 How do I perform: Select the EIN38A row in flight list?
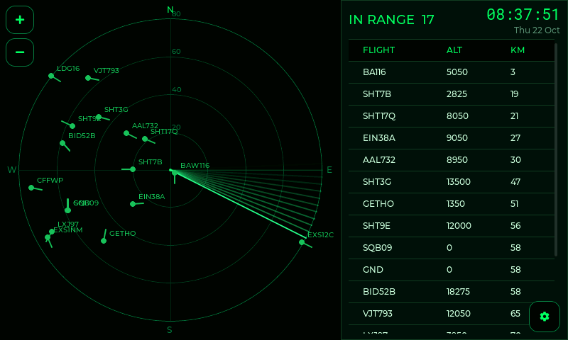tap(452, 138)
